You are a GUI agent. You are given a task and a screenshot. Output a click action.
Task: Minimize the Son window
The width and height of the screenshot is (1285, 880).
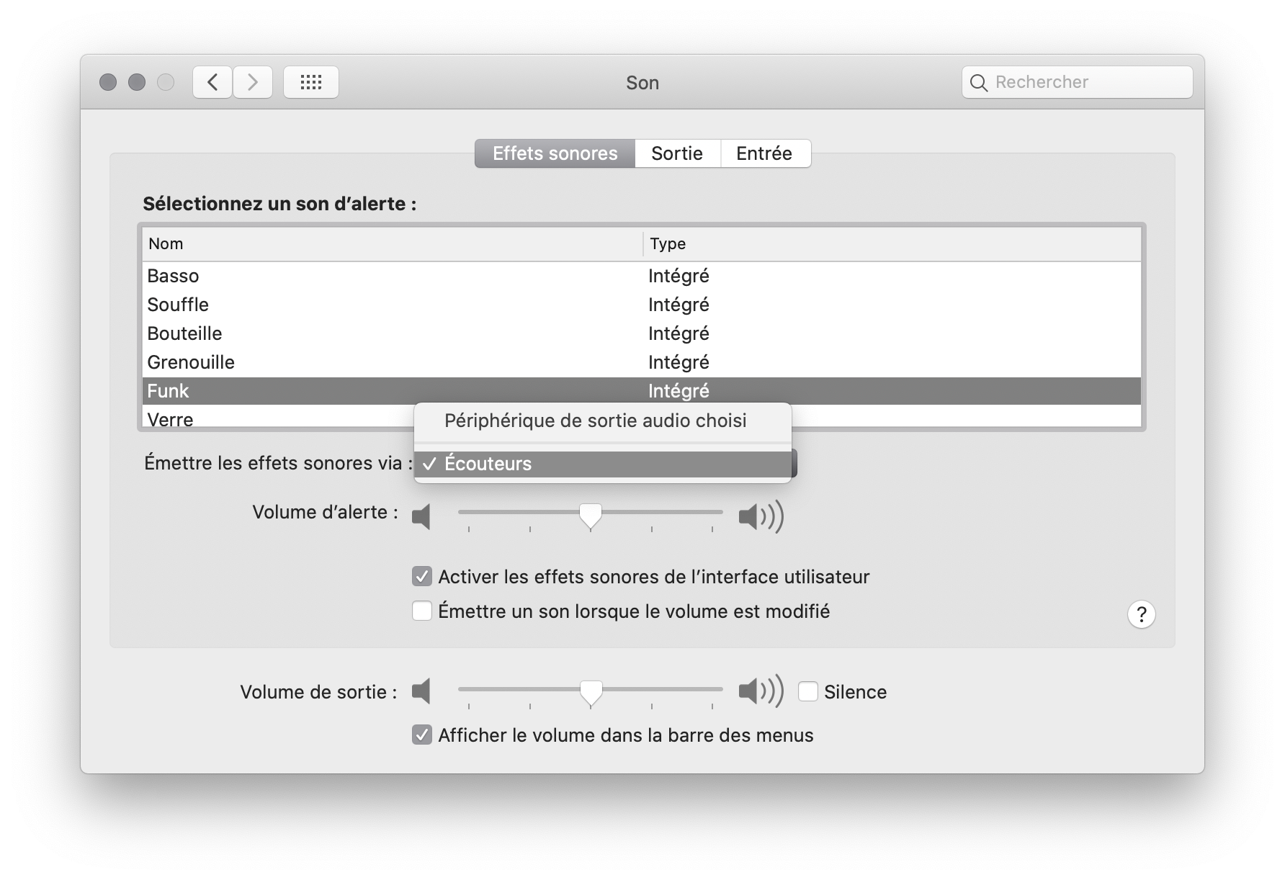click(x=137, y=82)
